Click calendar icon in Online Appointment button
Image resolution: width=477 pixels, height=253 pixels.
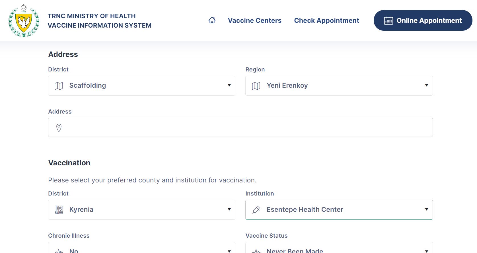coord(388,20)
